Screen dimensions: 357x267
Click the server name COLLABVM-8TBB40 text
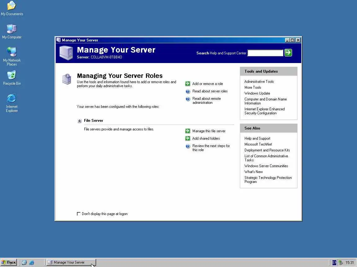[106, 57]
